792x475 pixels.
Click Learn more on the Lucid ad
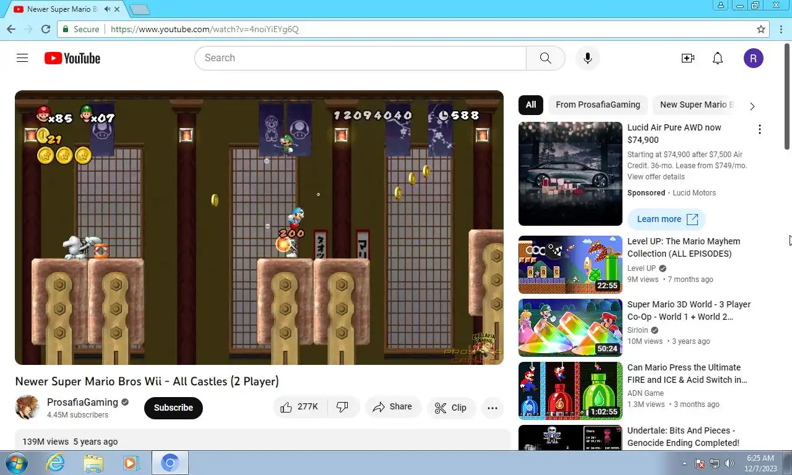pyautogui.click(x=666, y=219)
